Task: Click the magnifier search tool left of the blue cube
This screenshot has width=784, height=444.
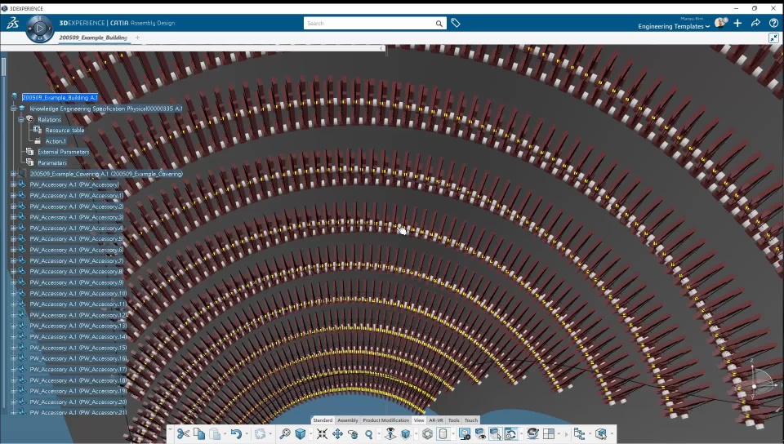Action: [284, 434]
